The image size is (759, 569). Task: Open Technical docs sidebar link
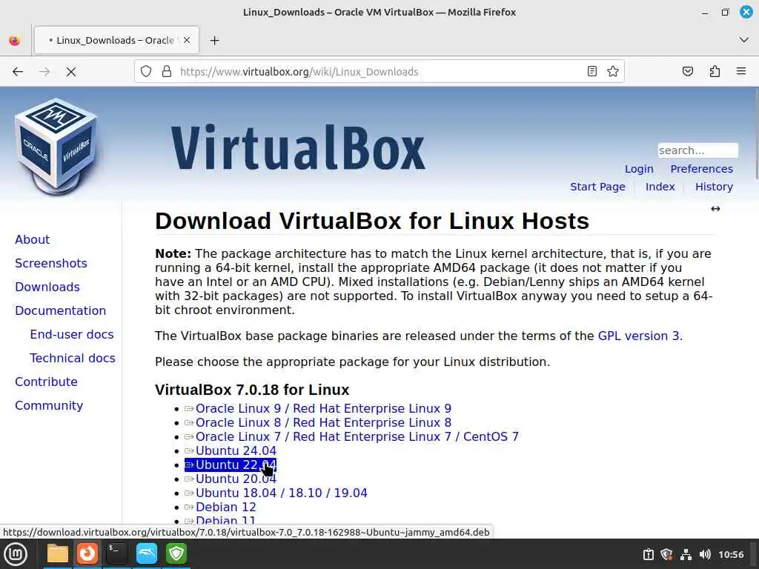click(73, 358)
